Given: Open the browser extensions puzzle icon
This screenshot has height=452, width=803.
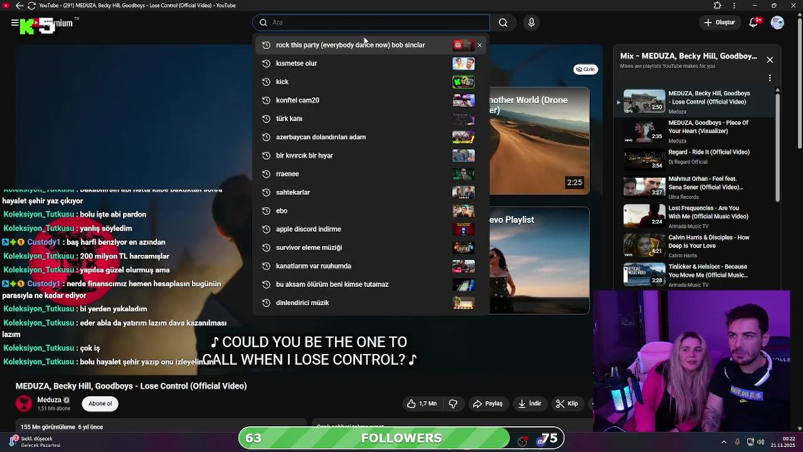Looking at the screenshot, I should pyautogui.click(x=718, y=6).
